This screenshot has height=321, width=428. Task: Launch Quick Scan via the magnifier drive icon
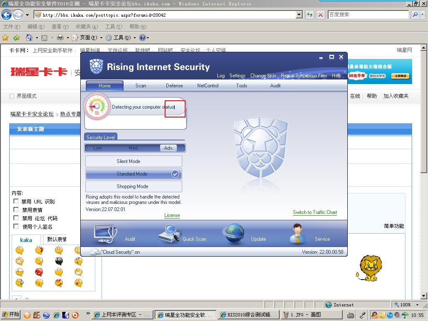click(170, 234)
